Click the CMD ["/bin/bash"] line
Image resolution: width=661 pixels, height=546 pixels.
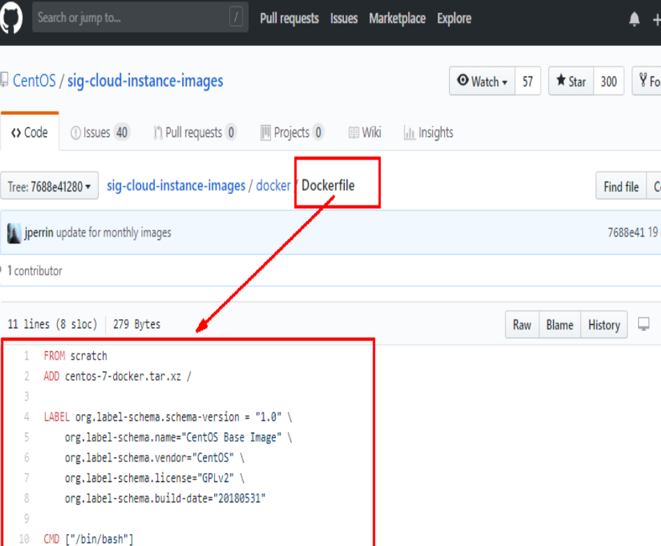tap(88, 539)
